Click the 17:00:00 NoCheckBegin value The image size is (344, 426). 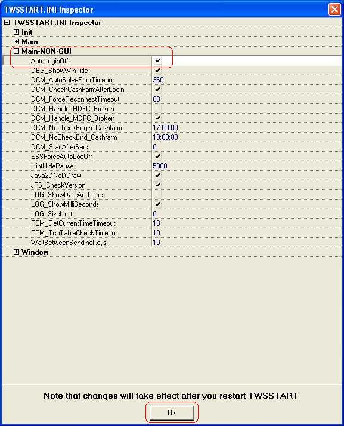[x=165, y=128]
